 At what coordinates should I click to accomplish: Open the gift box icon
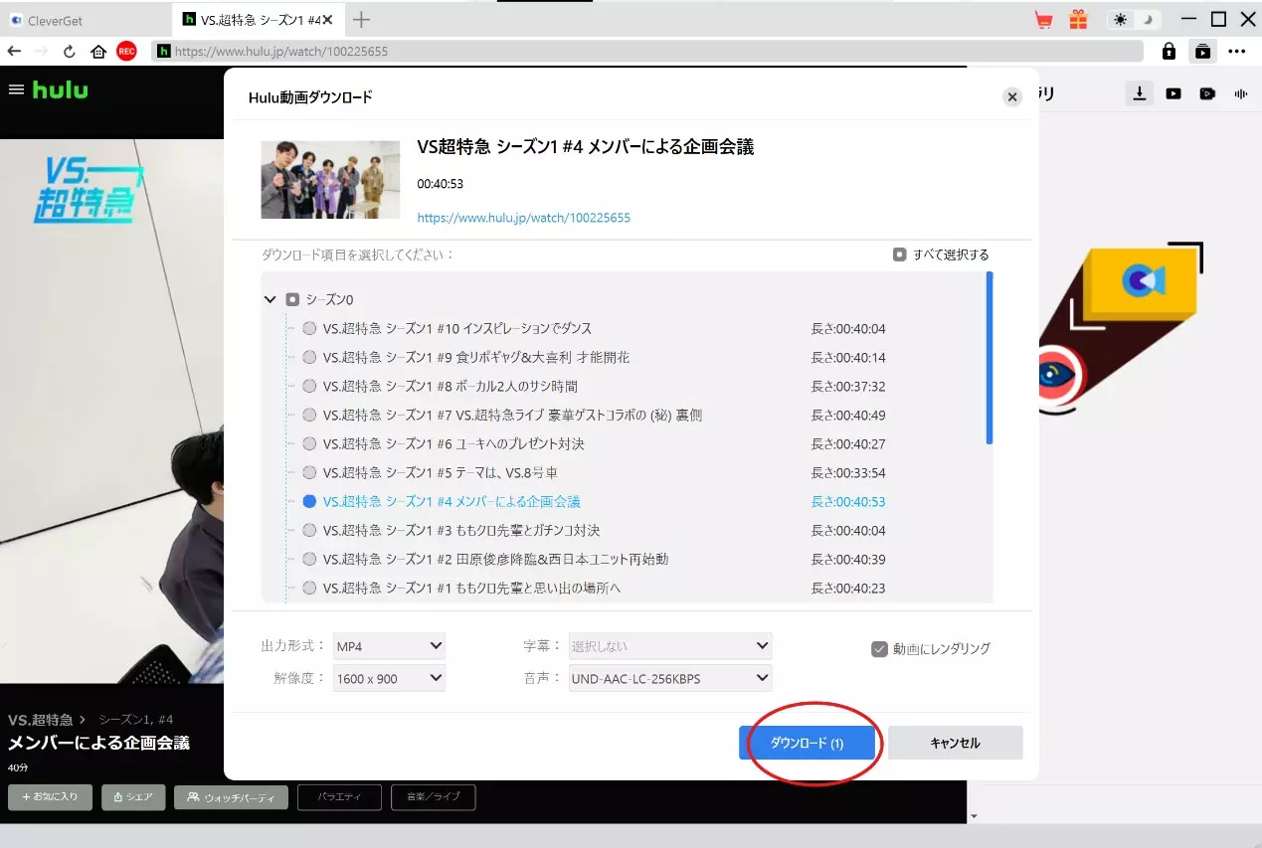(1078, 20)
